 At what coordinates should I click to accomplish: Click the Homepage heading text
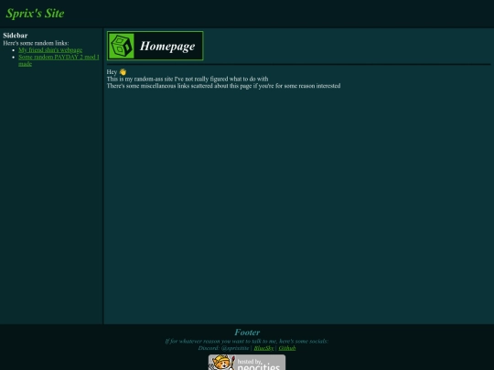click(x=167, y=46)
